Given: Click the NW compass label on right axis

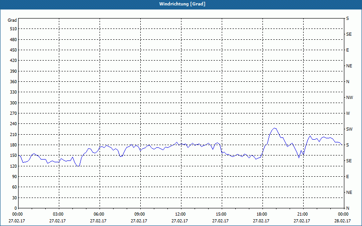Looking at the screenshot, I should tap(349, 98).
